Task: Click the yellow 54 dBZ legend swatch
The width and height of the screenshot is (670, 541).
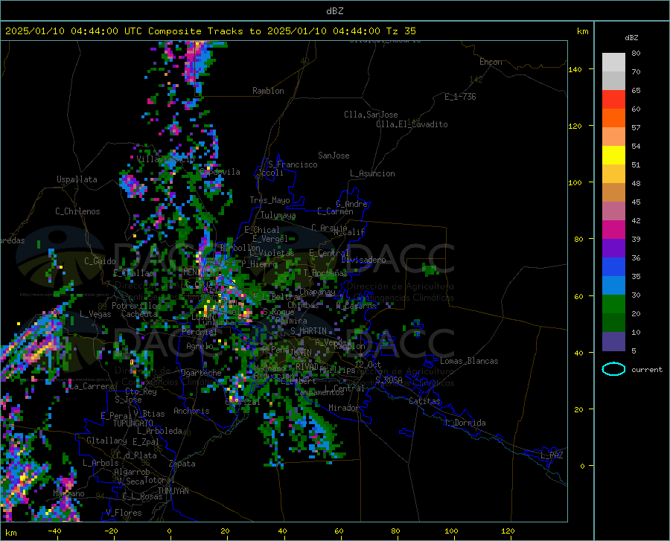Action: coord(613,155)
